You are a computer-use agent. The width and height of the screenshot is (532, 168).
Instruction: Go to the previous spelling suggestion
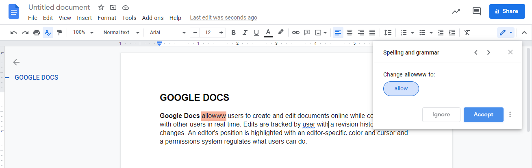tap(476, 52)
